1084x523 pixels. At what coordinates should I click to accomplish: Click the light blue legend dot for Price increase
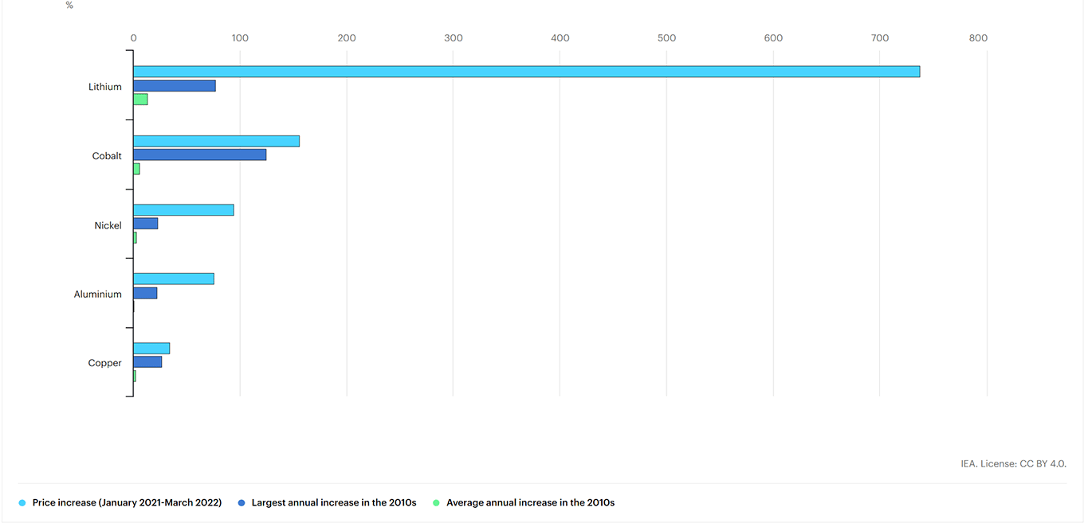[22, 503]
